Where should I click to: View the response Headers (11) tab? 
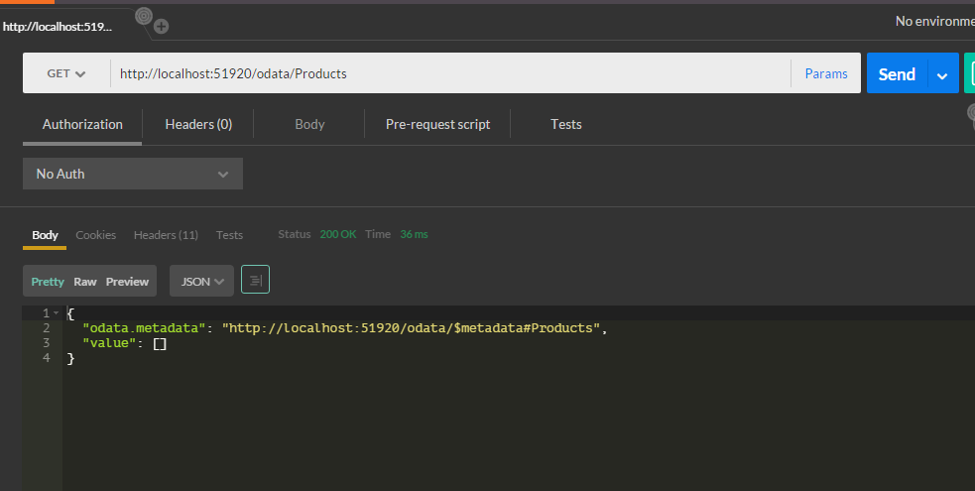click(x=166, y=235)
